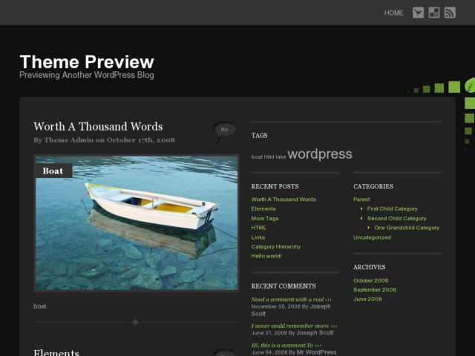Open the October 2008 archive

tap(371, 280)
